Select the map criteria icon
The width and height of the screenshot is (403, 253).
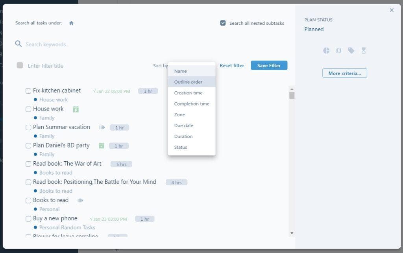click(x=338, y=50)
